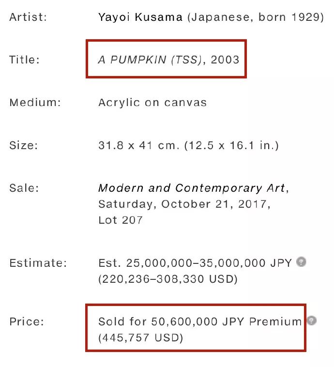Click the Sale field label
334x367 pixels.
coord(24,188)
